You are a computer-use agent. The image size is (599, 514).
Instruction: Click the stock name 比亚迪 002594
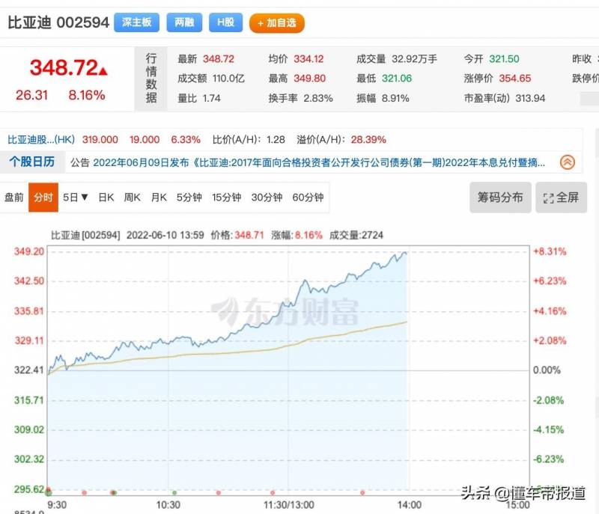pos(58,22)
